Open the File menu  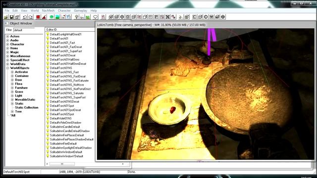[x=7, y=10]
